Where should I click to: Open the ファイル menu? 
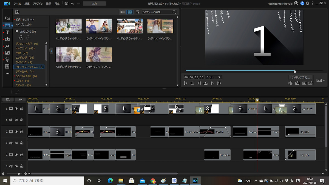click(17, 4)
